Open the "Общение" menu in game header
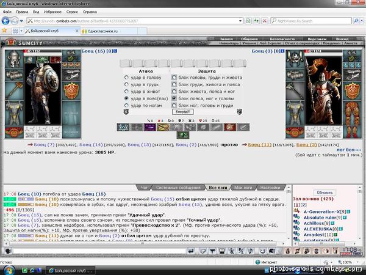Screen dimensions: 366x275 coord(249,39)
